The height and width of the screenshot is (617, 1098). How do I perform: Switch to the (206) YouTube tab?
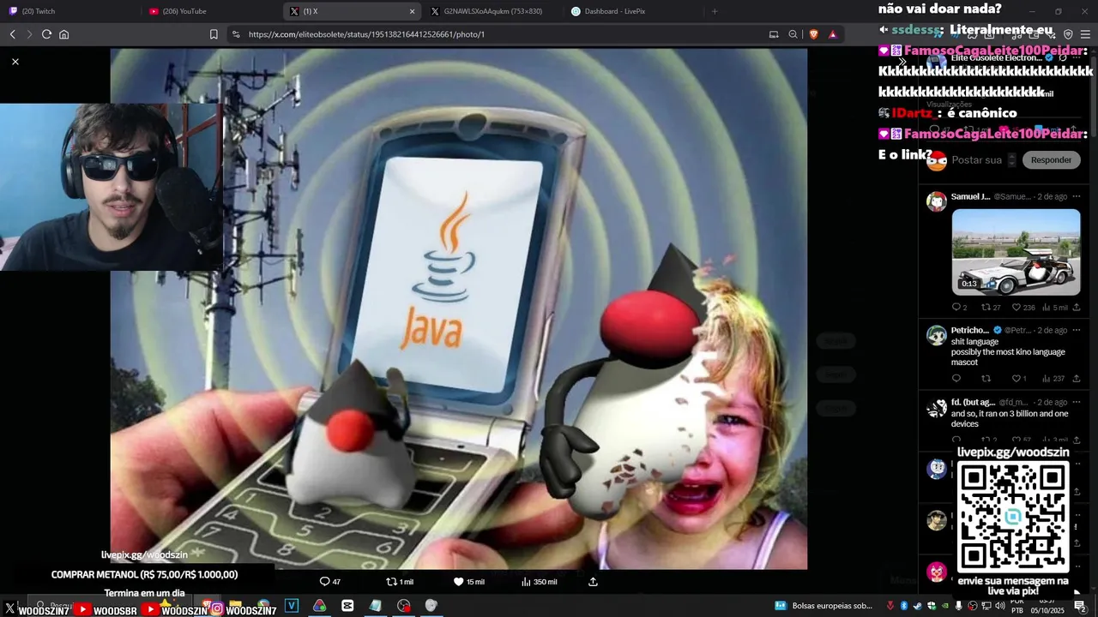(x=212, y=11)
